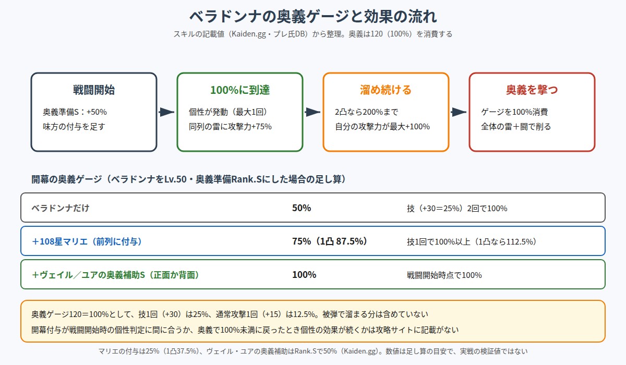Click the line 2凸なら200%まで
626x365 pixels.
366,112
